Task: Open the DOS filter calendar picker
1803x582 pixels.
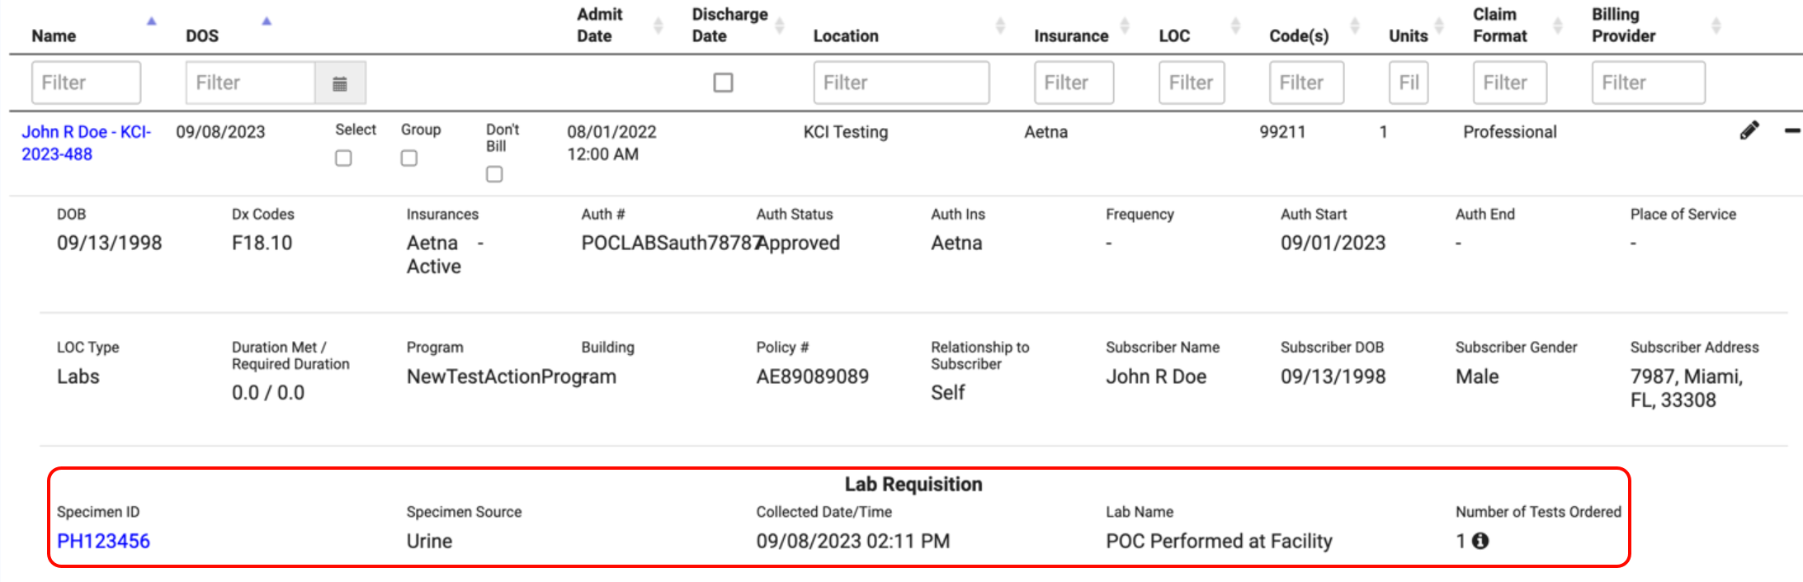Action: (x=339, y=83)
